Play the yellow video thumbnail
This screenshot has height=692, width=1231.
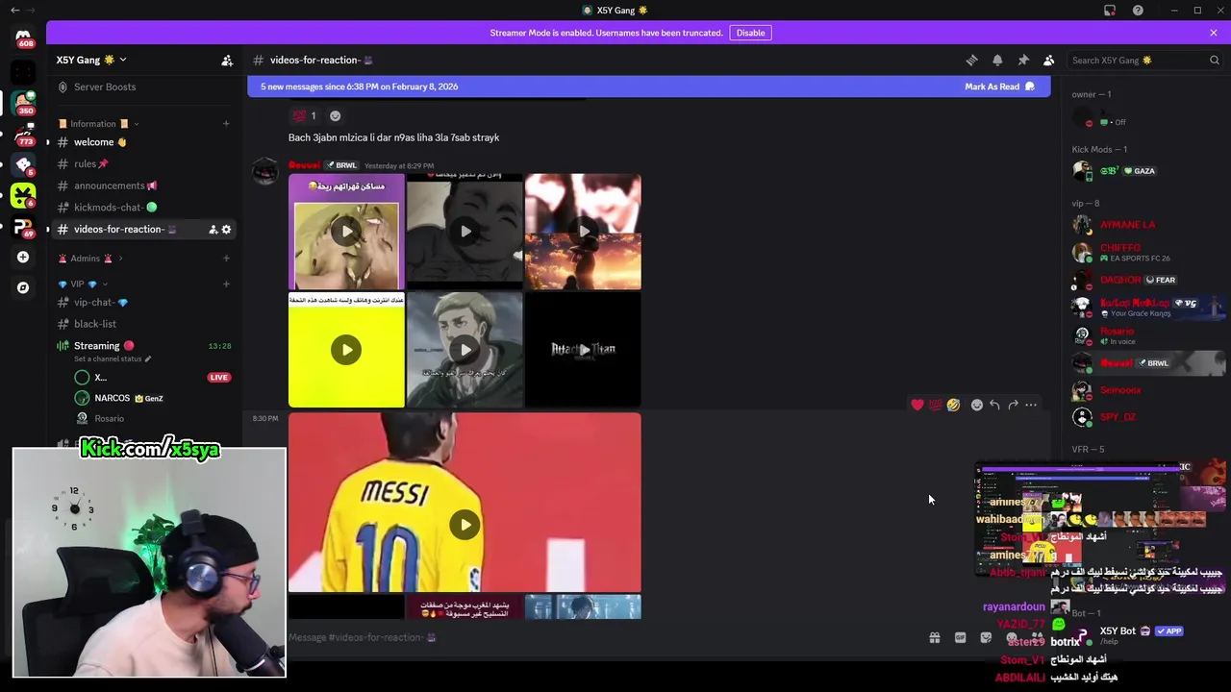click(x=346, y=350)
